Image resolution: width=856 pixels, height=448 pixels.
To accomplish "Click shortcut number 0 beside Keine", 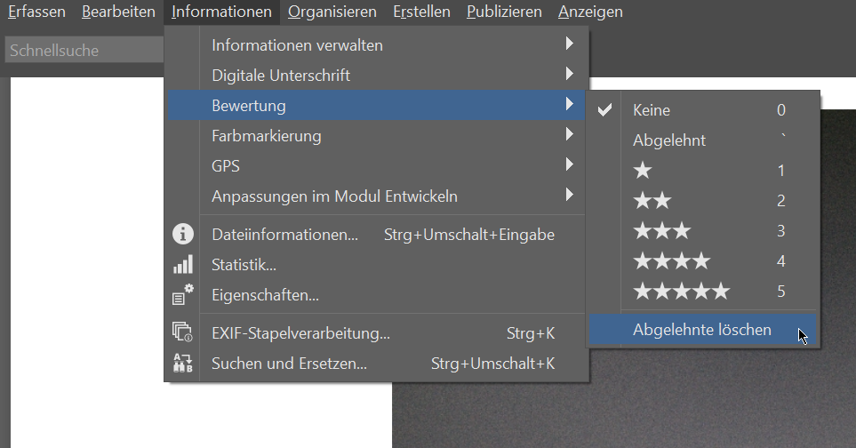I will [781, 110].
